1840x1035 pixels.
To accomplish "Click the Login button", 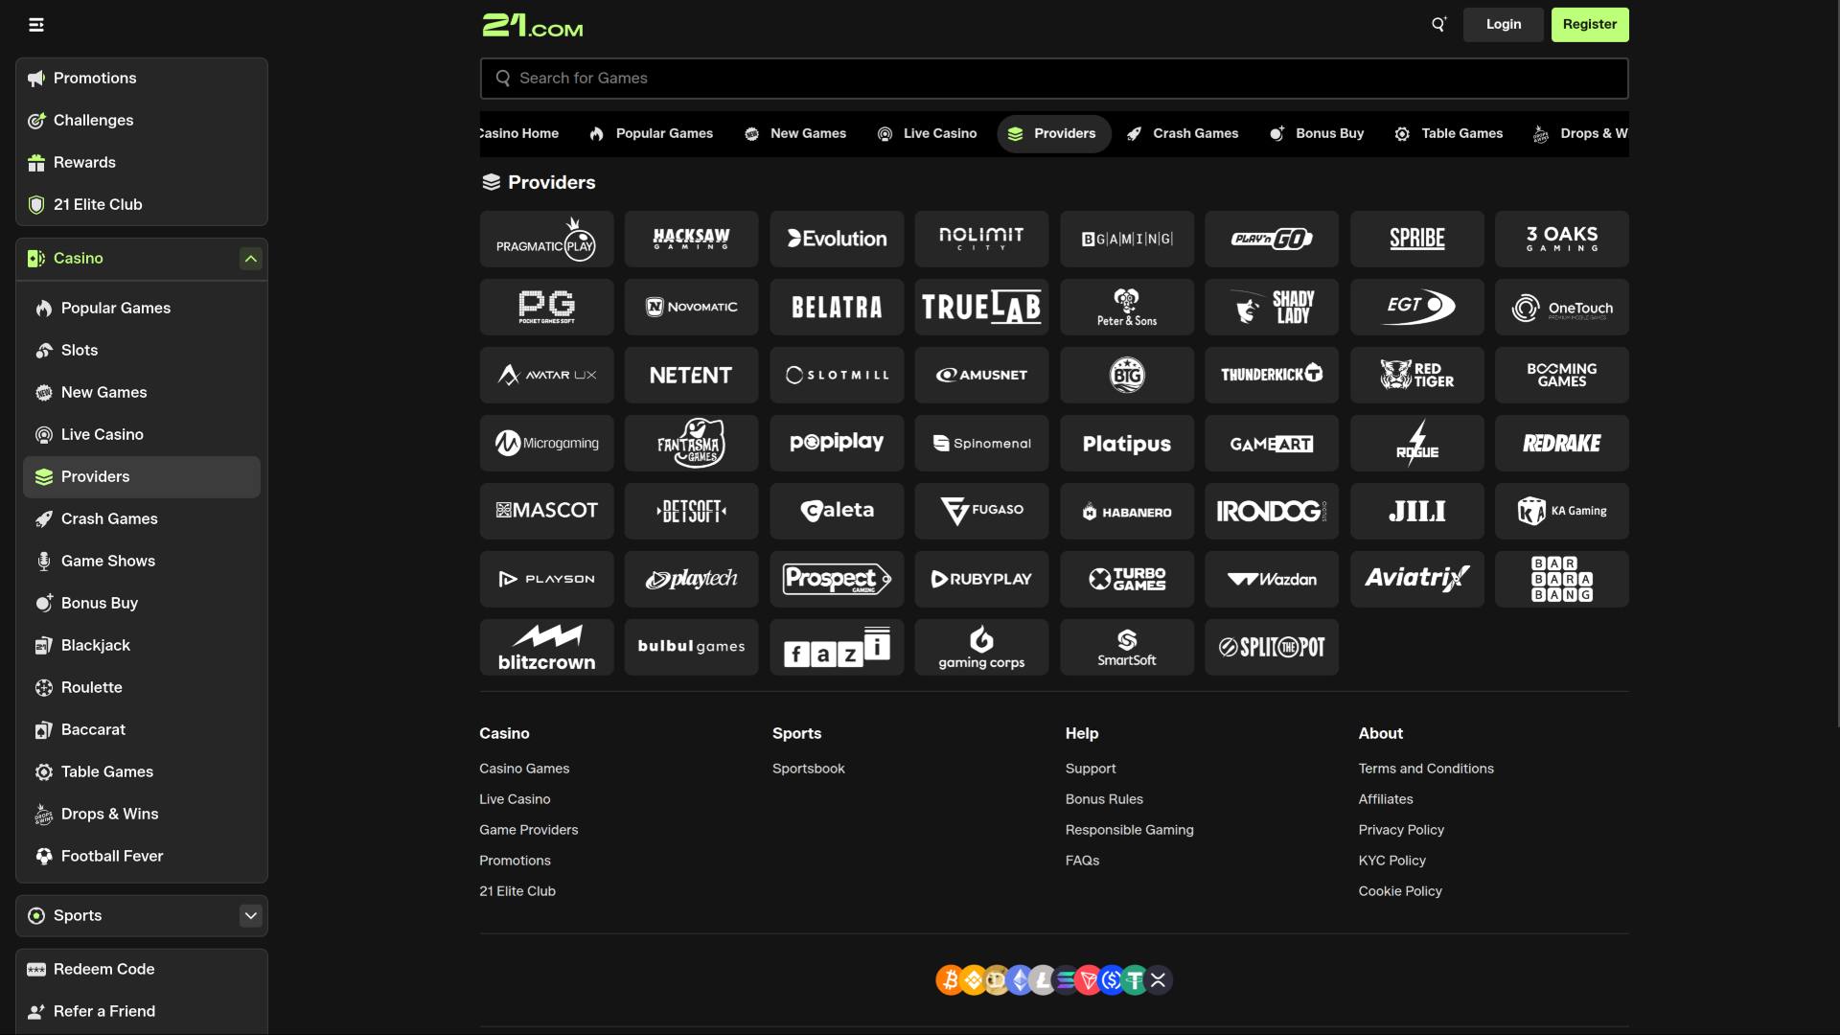I will click(1504, 25).
